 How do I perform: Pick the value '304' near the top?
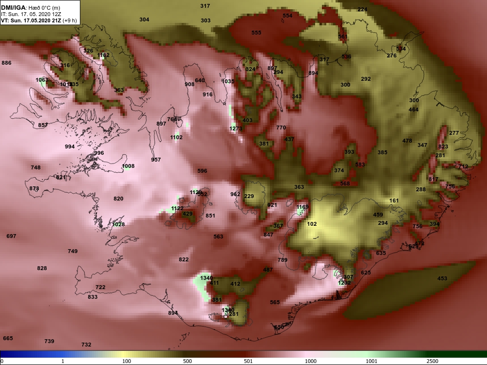click(144, 19)
